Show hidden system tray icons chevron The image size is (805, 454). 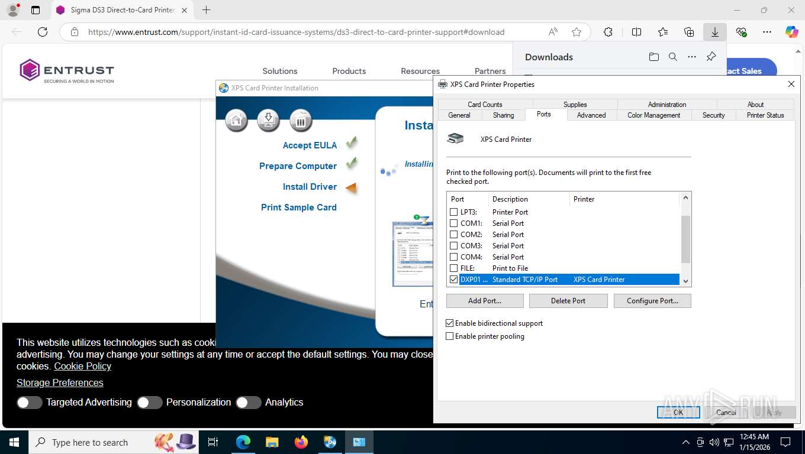coord(686,442)
